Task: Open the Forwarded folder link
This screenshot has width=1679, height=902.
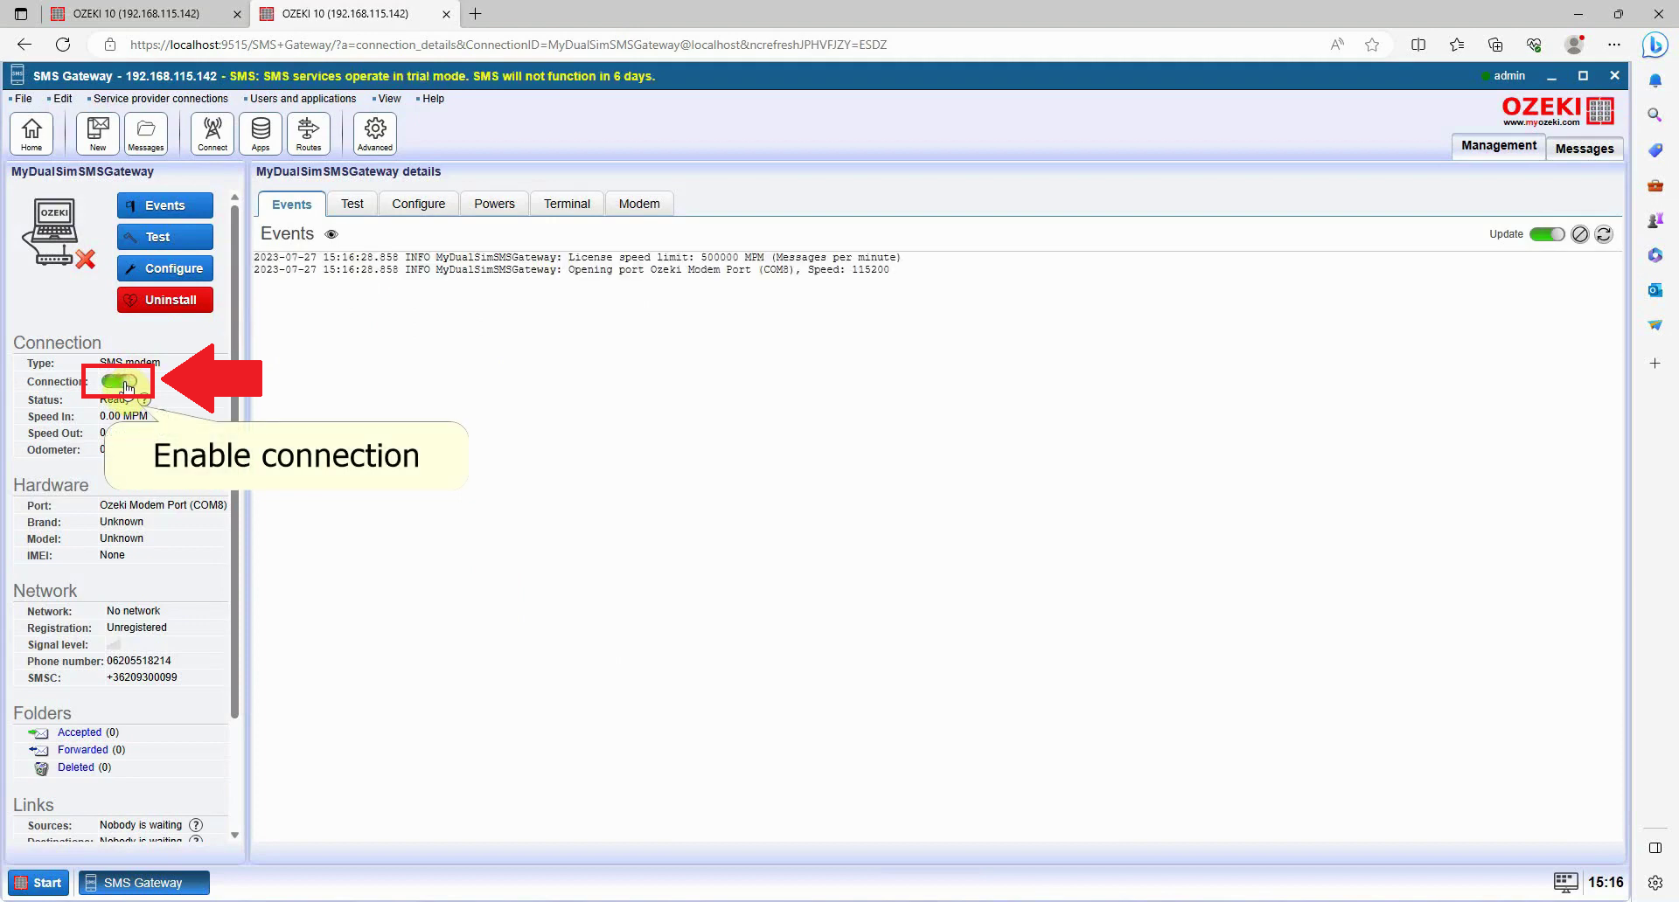Action: pyautogui.click(x=83, y=750)
